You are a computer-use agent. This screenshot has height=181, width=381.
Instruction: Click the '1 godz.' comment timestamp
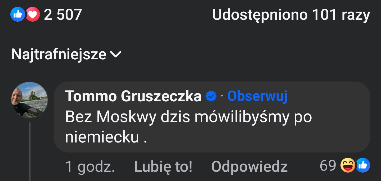[x=90, y=167]
